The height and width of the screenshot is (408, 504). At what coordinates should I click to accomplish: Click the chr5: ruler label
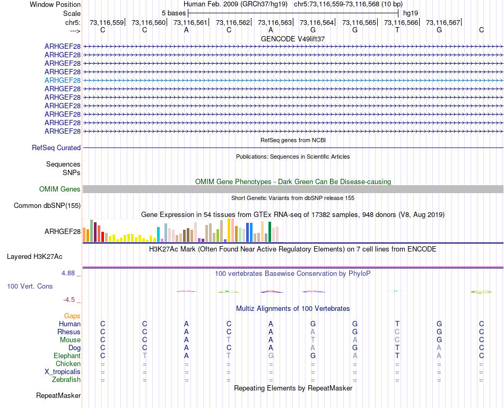pos(73,22)
